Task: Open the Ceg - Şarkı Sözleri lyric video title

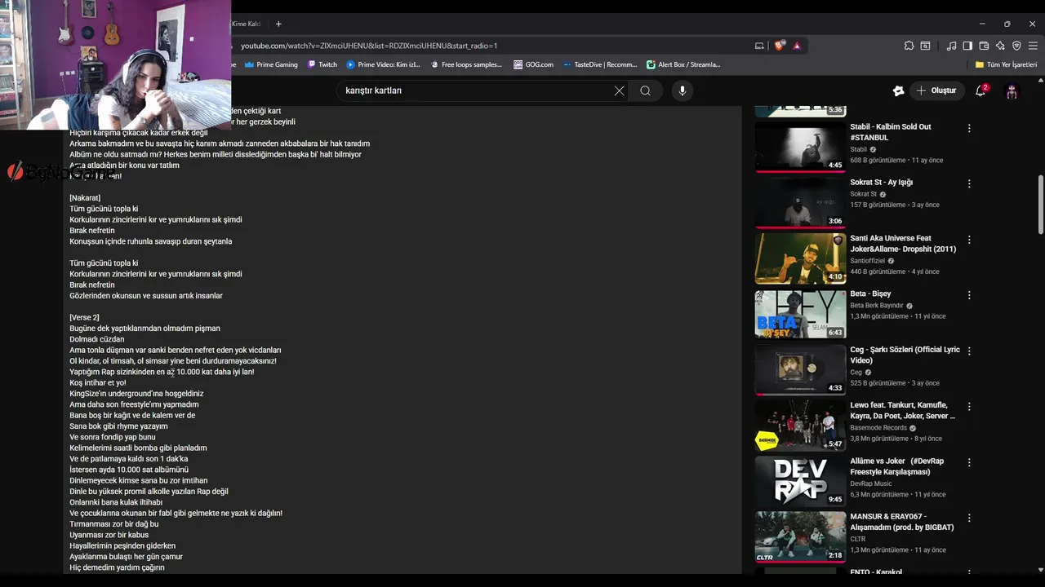Action: pos(905,355)
